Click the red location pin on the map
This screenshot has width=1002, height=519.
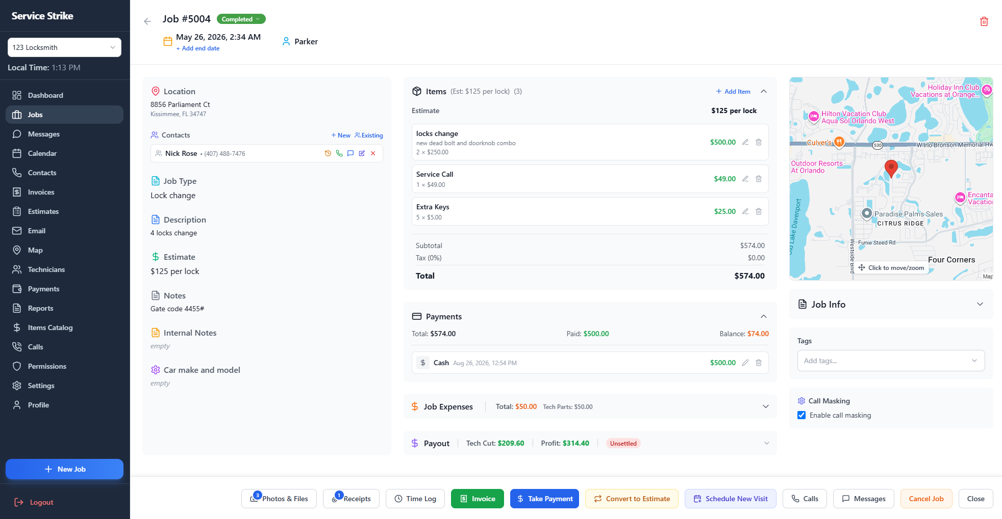click(x=891, y=169)
